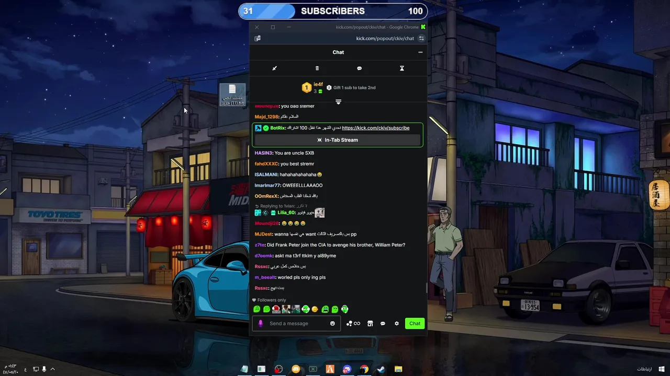
Task: Click the ie4f top gifter name
Action: point(318,85)
